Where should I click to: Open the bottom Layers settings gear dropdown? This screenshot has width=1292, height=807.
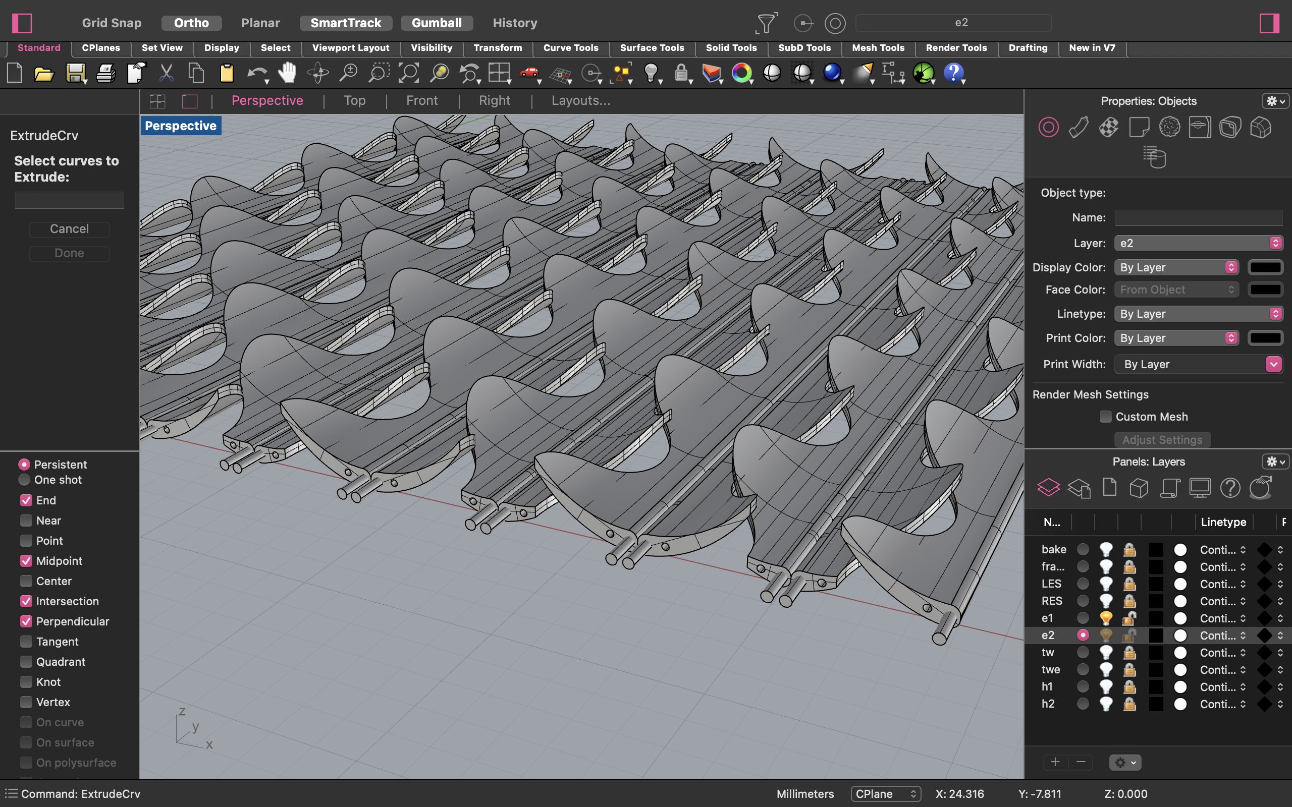(1125, 762)
